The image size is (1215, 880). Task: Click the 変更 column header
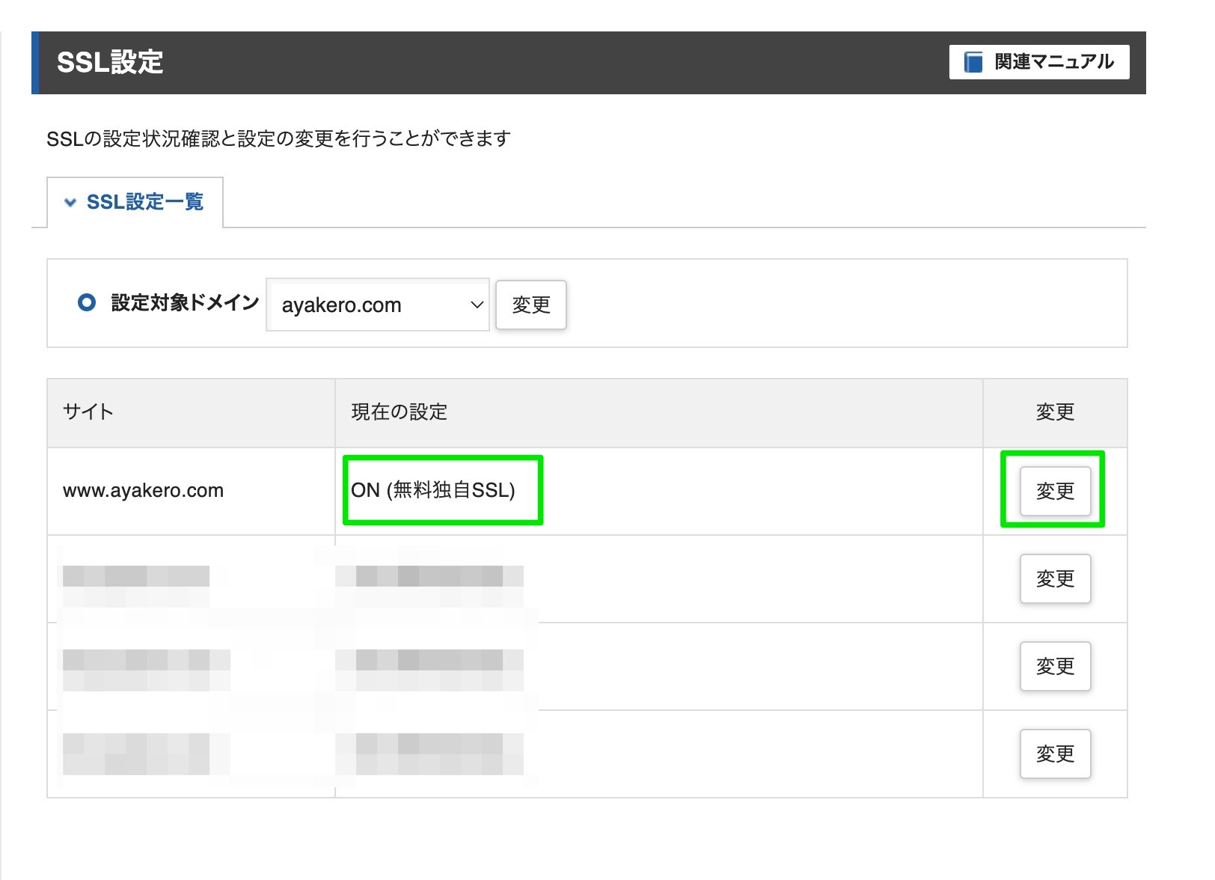click(x=1055, y=412)
